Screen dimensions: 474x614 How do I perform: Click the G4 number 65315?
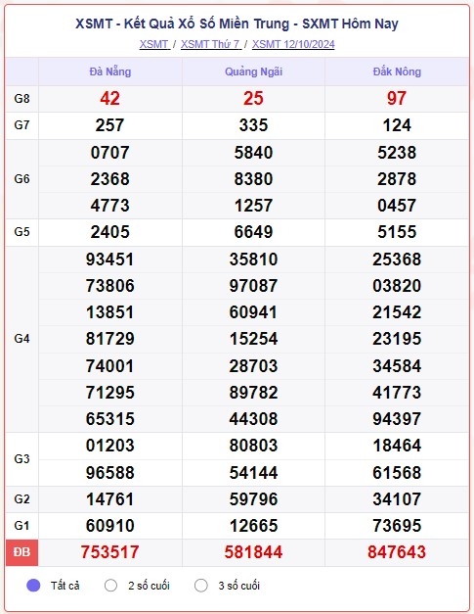click(x=109, y=419)
